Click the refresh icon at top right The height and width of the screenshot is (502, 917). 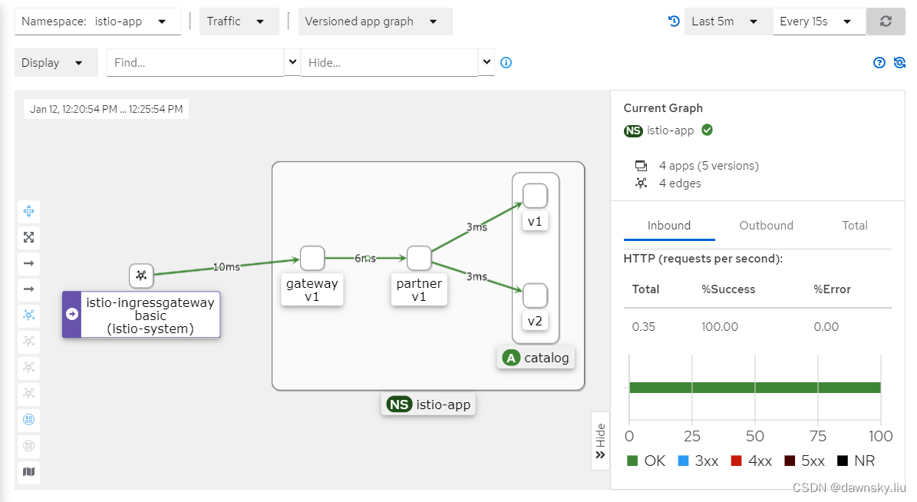886,21
